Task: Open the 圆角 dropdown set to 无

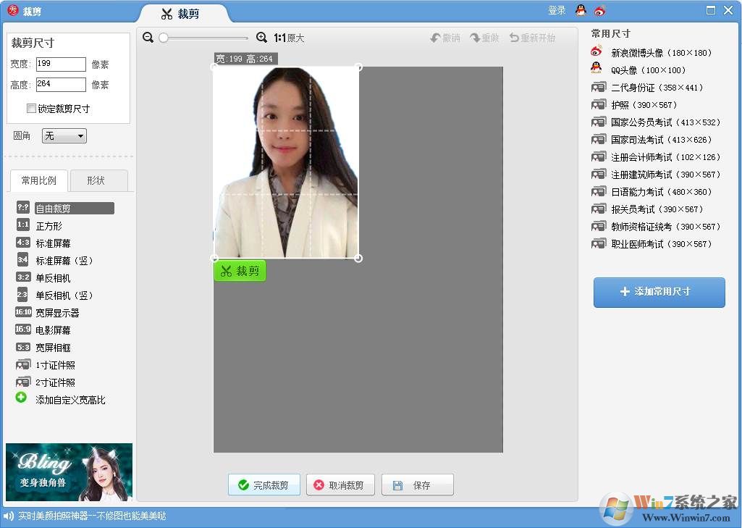Action: (x=64, y=136)
